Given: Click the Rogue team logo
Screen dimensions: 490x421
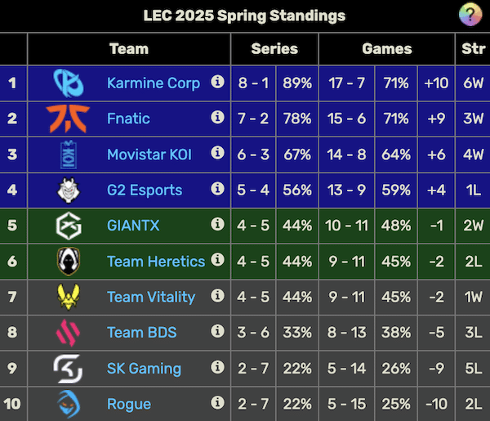Looking at the screenshot, I should [x=67, y=403].
